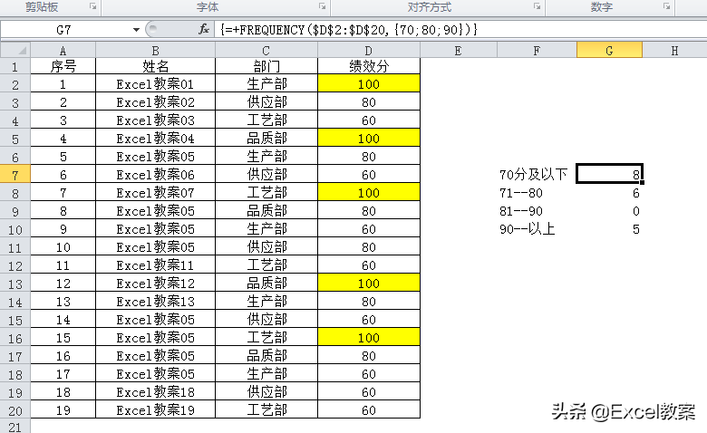Select active cell G7 showing 8
Viewport: 707px width, 433px height.
coord(609,174)
